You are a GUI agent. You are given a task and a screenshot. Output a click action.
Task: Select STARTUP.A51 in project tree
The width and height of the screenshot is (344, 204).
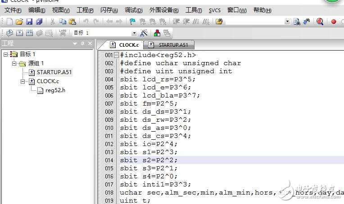(54, 72)
